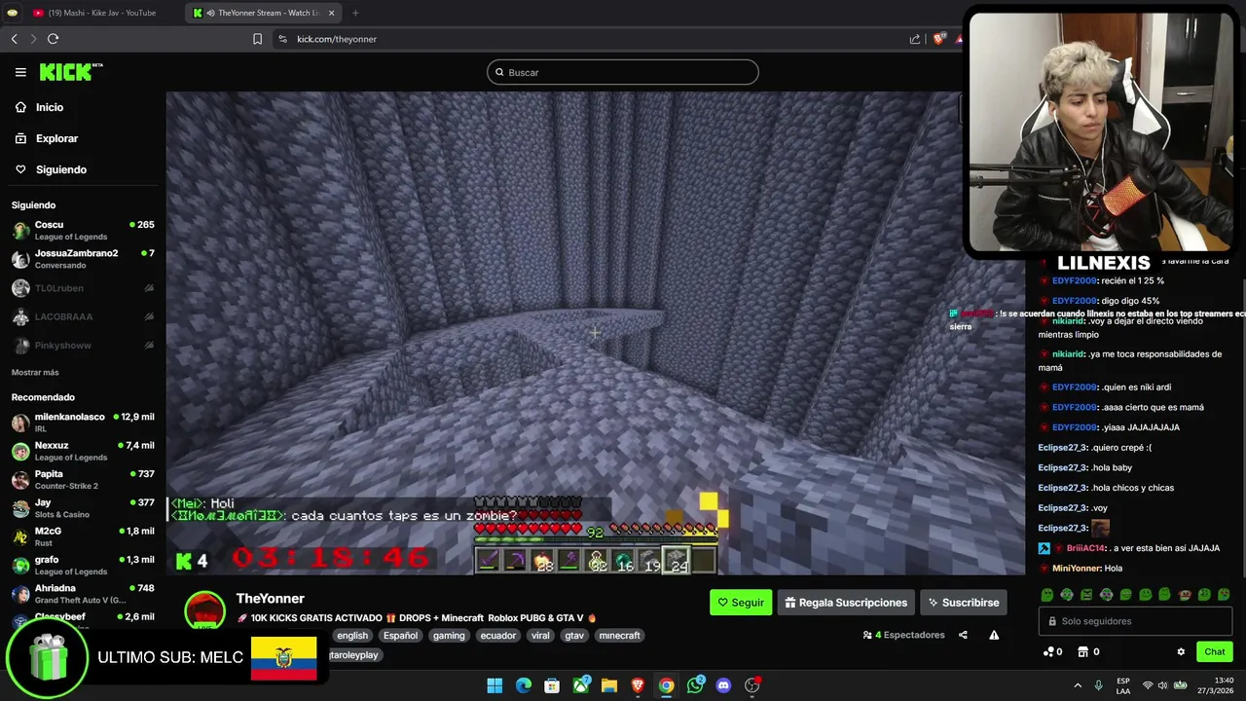1246x701 pixels.
Task: Open WhatsApp from the taskbar
Action: click(x=695, y=685)
